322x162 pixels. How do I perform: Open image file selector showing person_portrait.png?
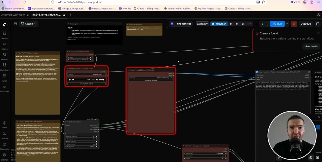(151, 78)
